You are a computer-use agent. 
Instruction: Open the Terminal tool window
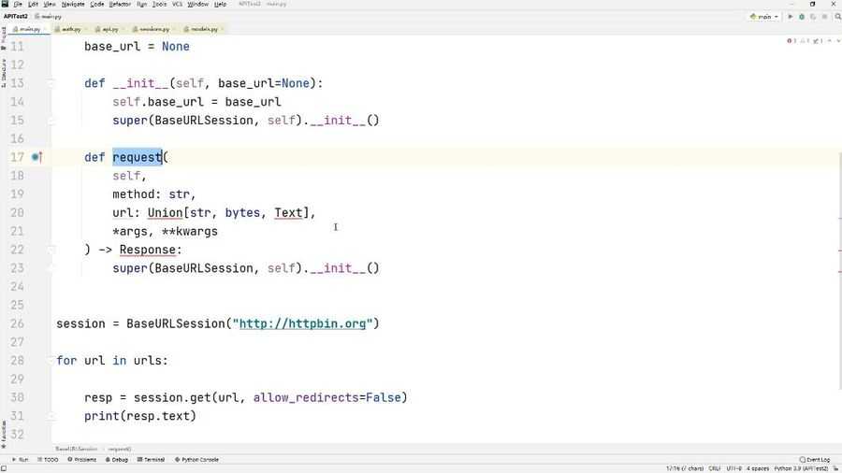coord(151,460)
